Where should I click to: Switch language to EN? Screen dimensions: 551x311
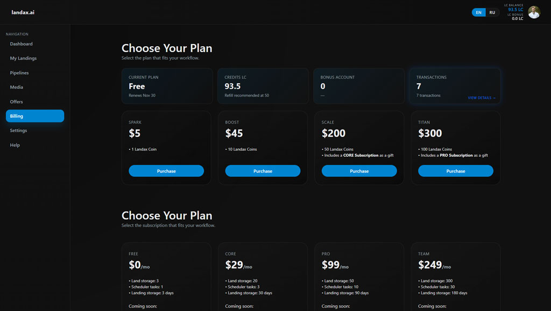479,12
